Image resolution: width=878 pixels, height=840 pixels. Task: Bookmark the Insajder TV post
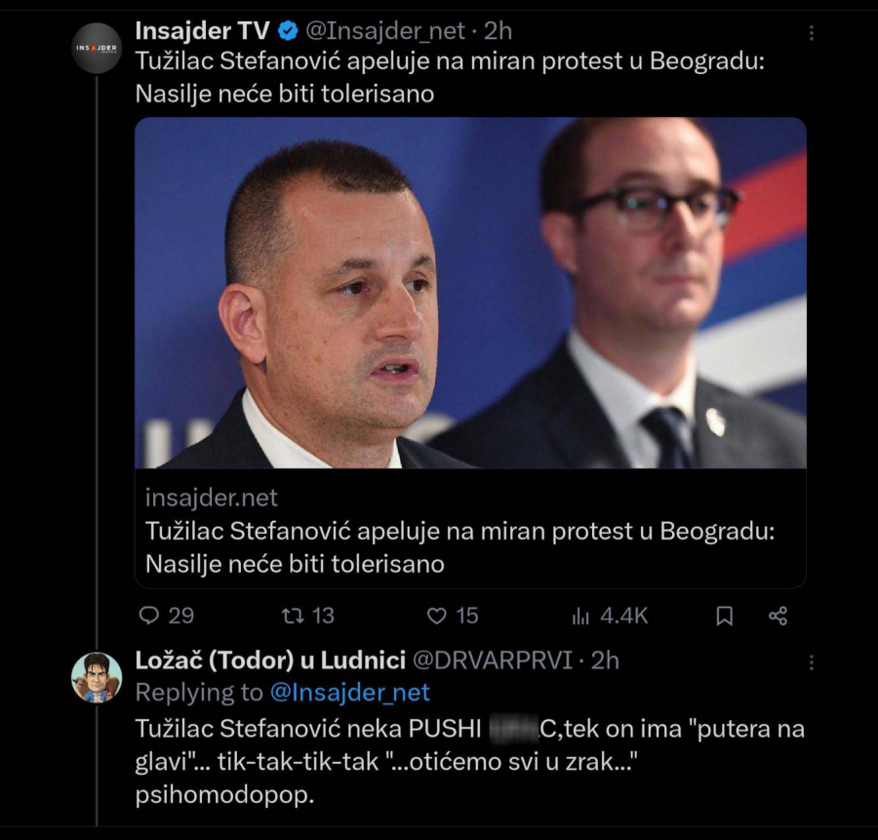725,616
